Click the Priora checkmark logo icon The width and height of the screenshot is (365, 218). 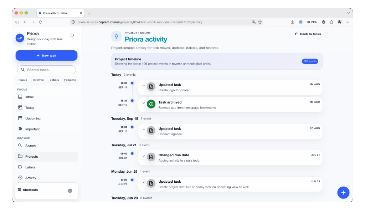point(20,38)
